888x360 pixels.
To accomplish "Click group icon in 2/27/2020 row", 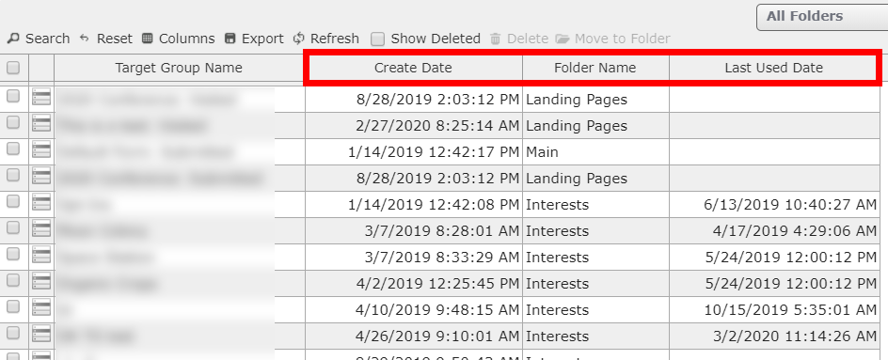I will pyautogui.click(x=41, y=123).
